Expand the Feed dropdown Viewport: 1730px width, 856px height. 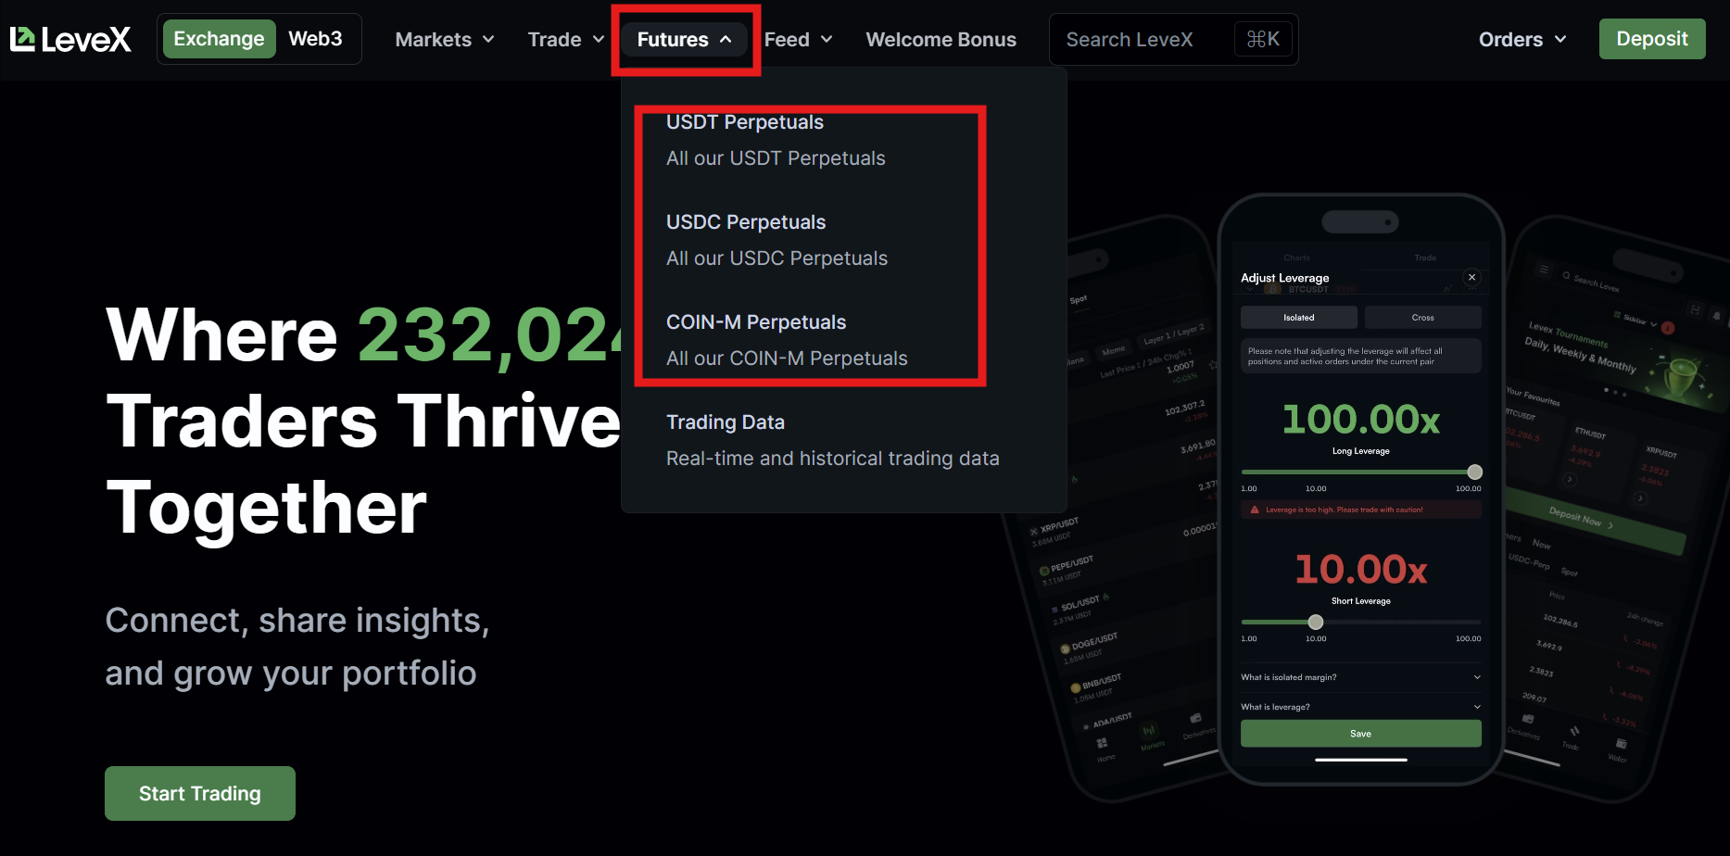tap(798, 40)
